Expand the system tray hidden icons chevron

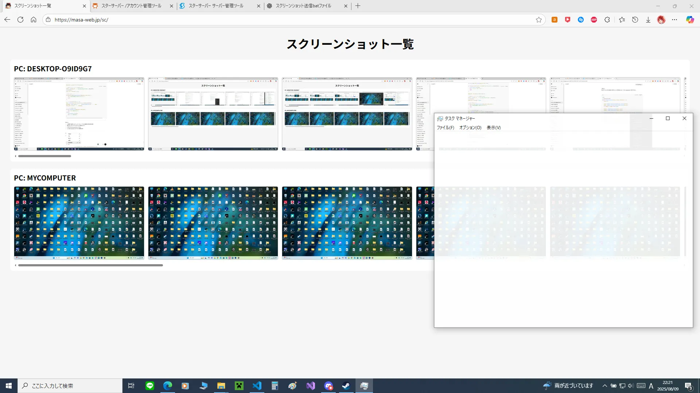pos(605,386)
